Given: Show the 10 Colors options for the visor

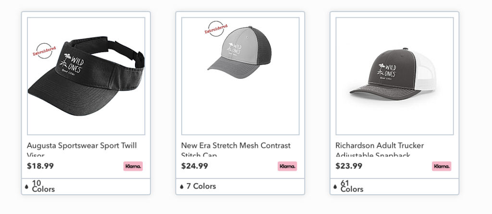Looking at the screenshot, I should 43,186.
